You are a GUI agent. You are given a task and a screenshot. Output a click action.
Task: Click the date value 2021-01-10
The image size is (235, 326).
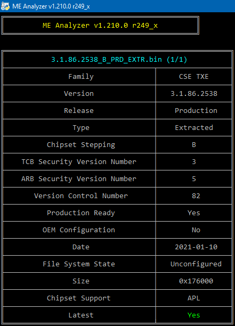196,247
